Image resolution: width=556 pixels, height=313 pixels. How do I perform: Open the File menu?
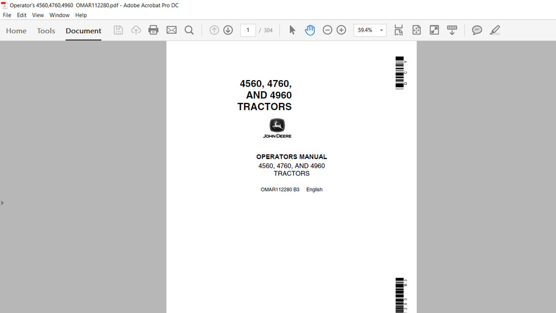(7, 15)
